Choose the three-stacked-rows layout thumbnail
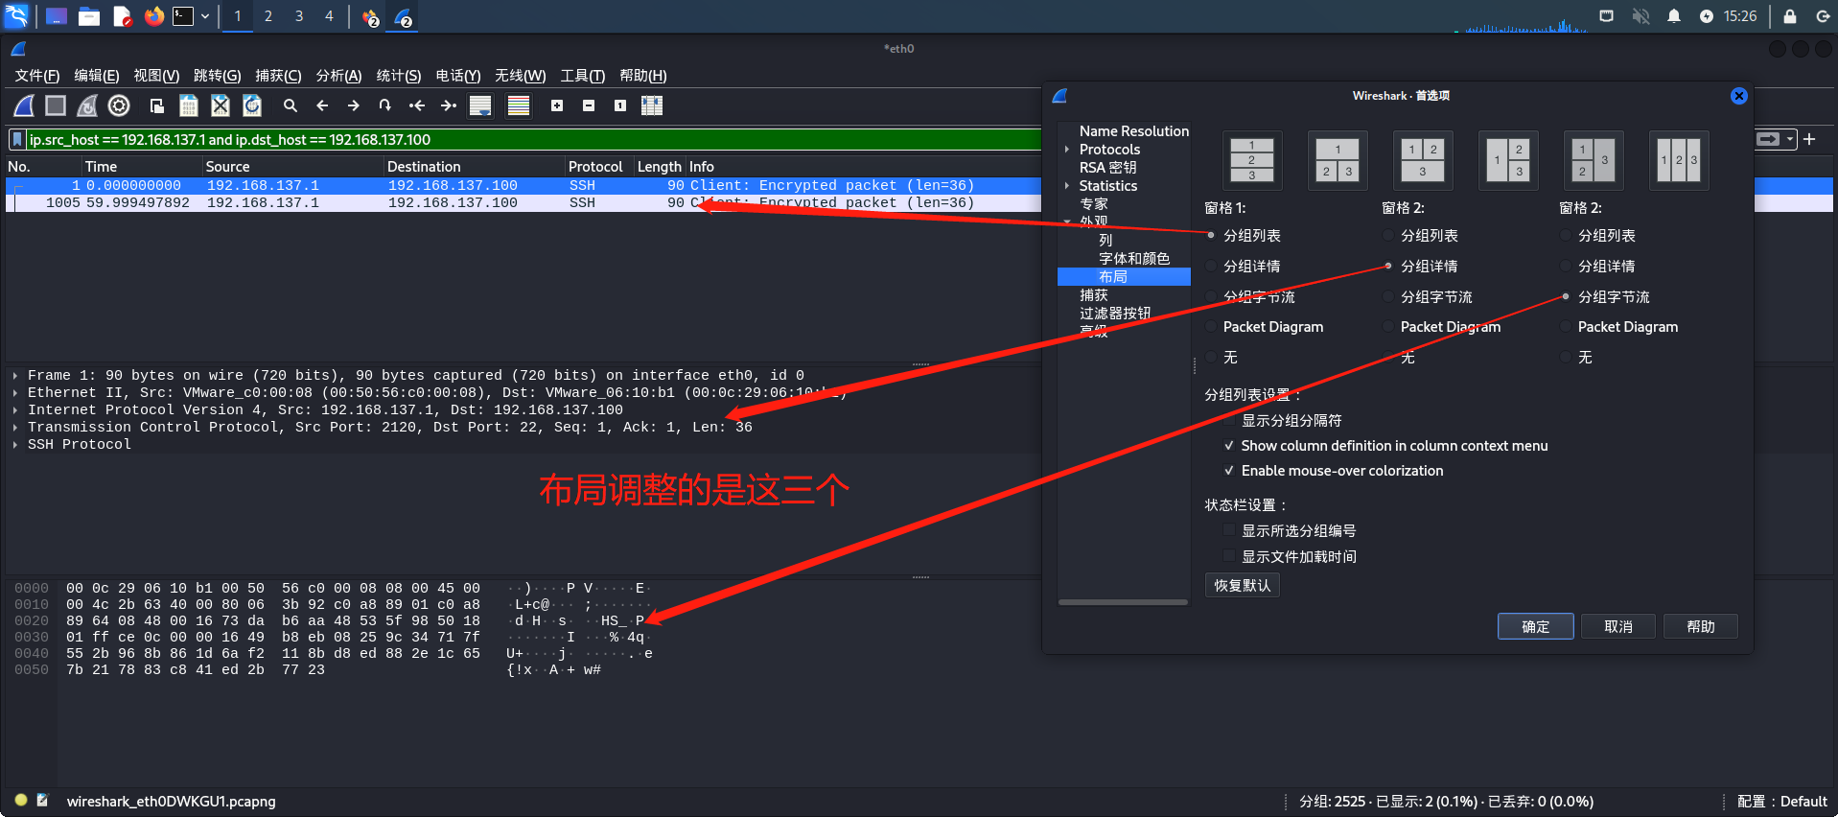 click(x=1251, y=160)
